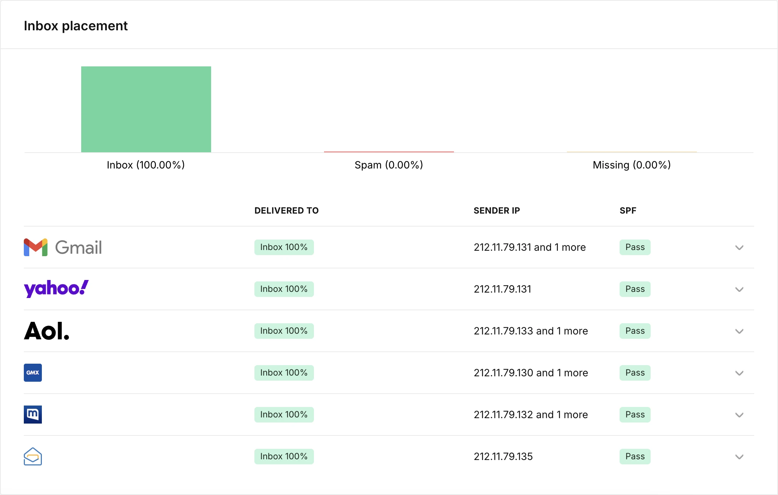Click the GMX provider icon
The image size is (778, 495).
(33, 373)
